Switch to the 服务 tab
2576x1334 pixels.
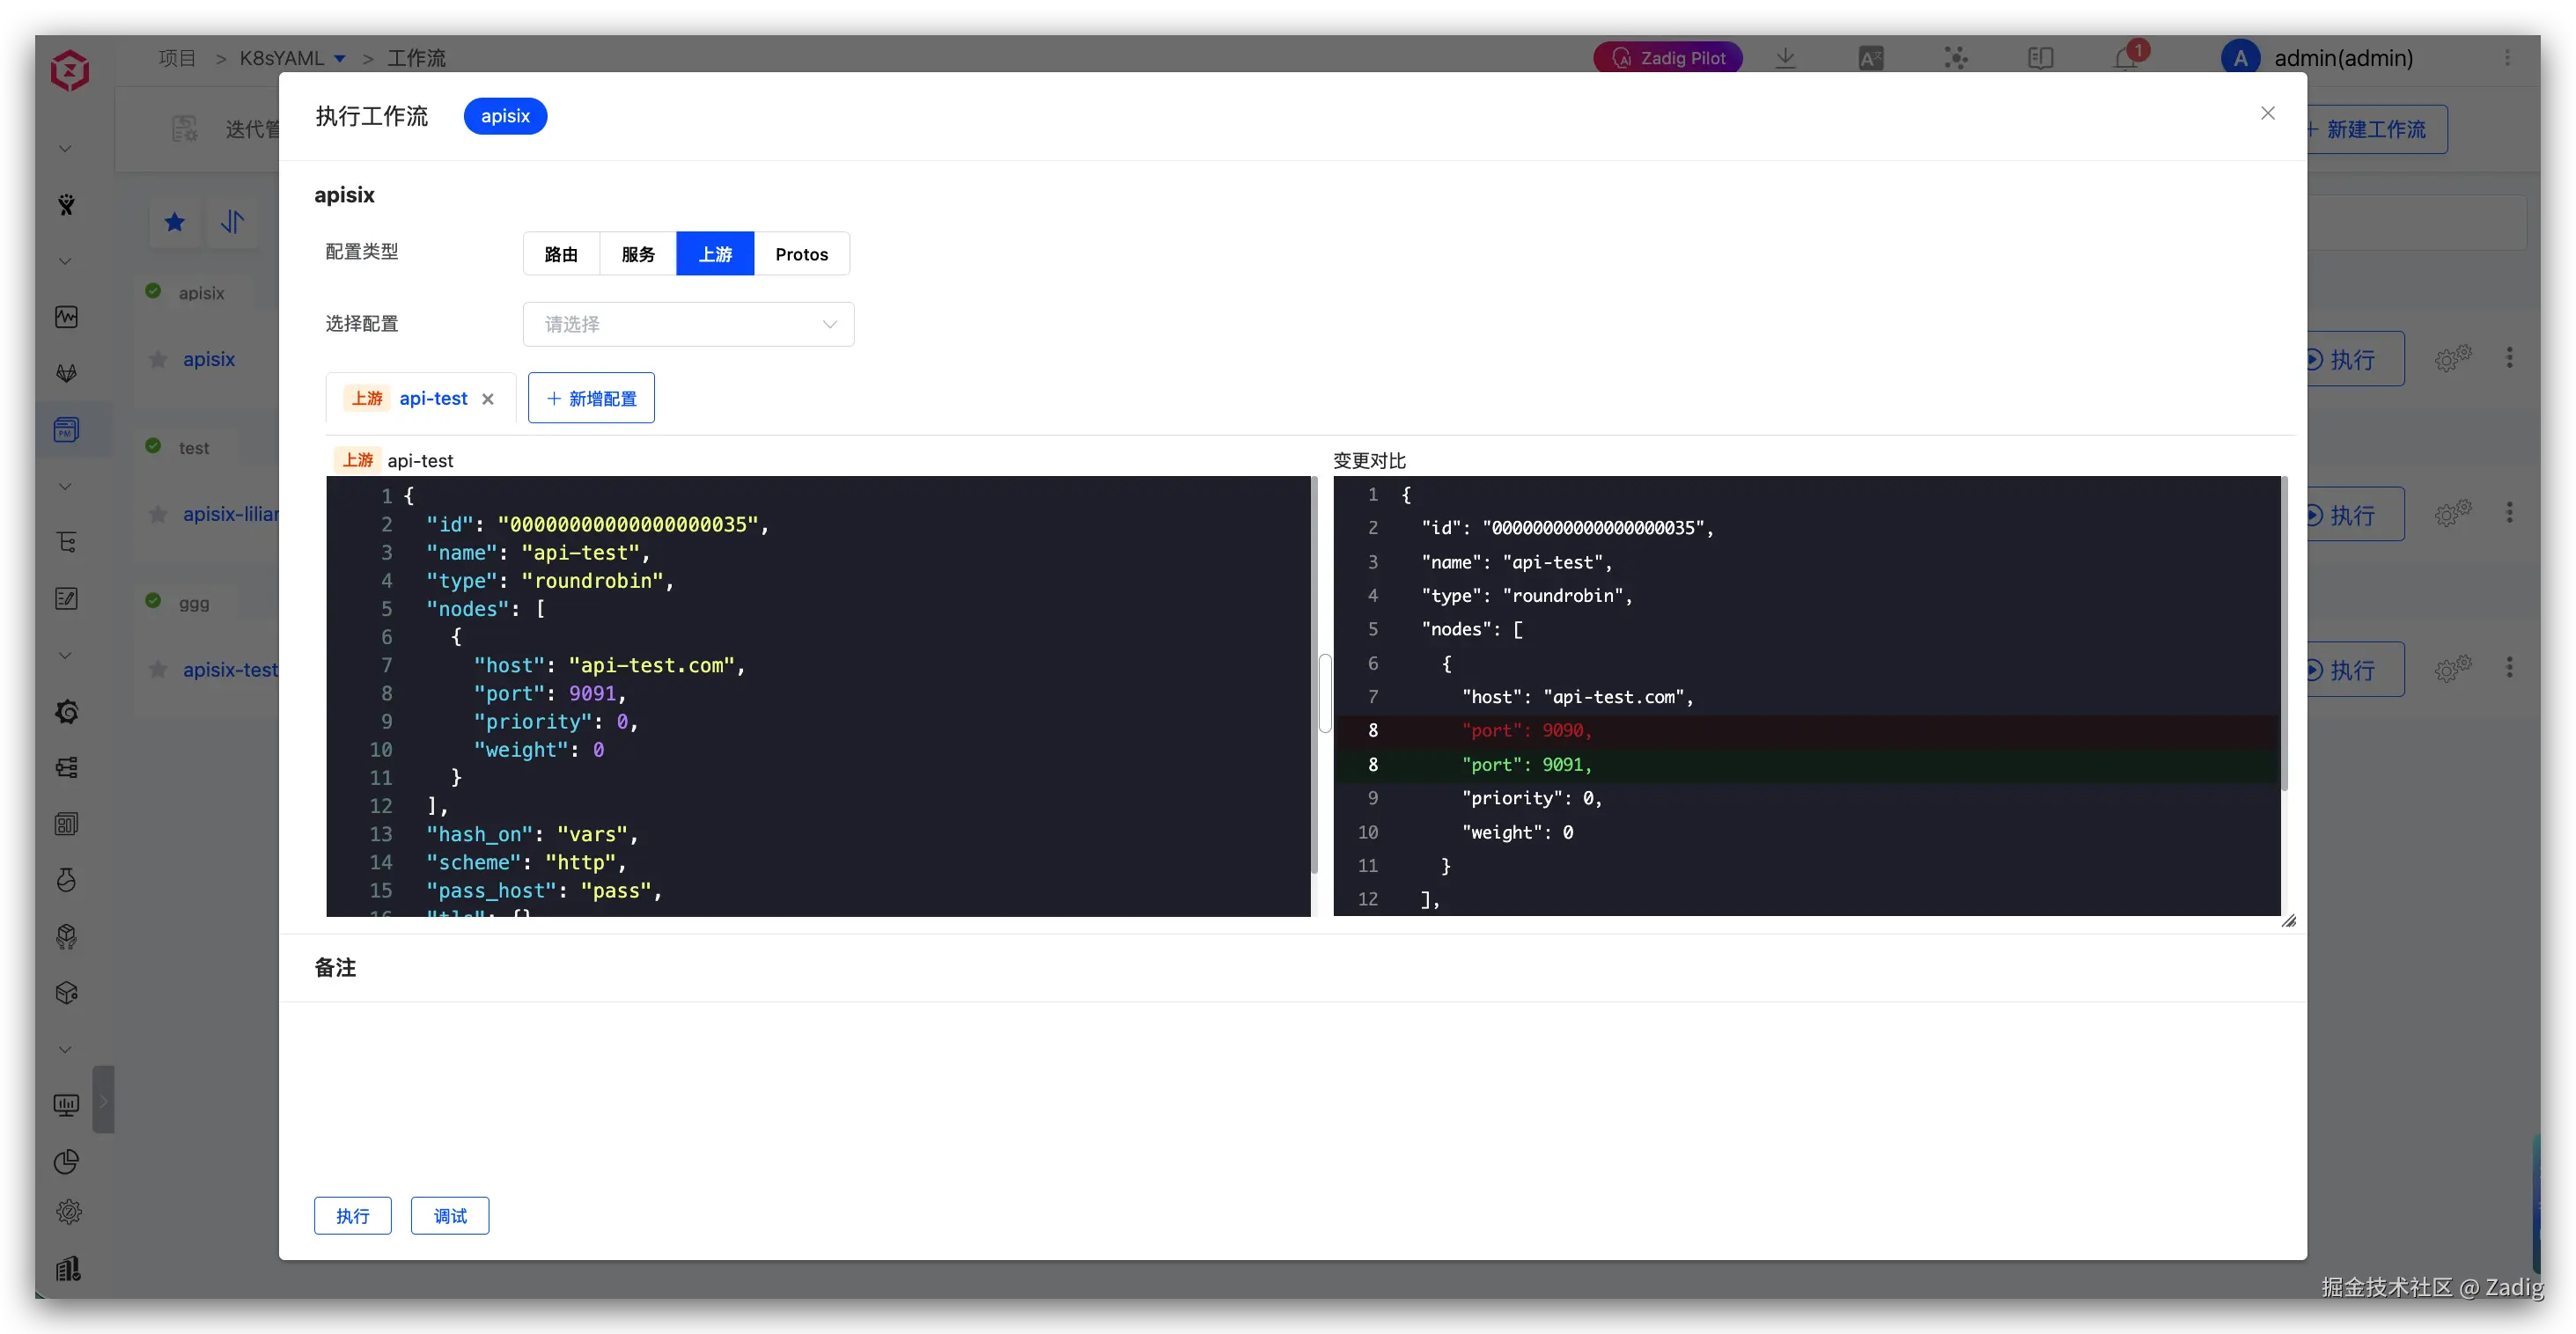pyautogui.click(x=638, y=253)
